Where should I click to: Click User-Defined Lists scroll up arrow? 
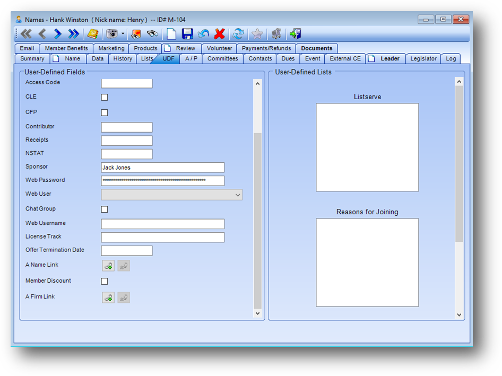tap(459, 82)
